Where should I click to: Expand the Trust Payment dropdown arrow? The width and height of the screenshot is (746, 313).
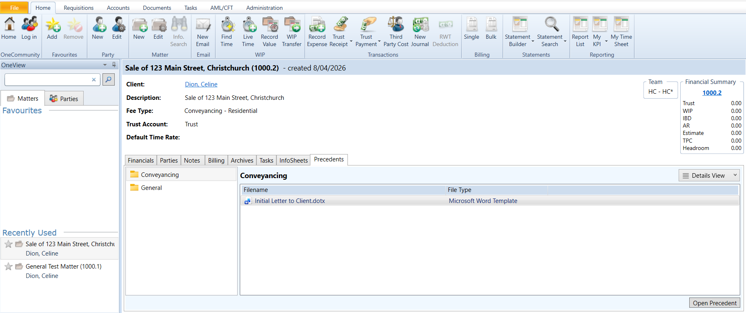tap(379, 41)
